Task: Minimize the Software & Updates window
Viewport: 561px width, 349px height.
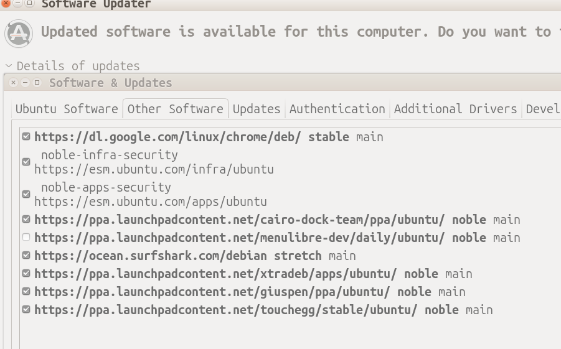Action: point(26,83)
